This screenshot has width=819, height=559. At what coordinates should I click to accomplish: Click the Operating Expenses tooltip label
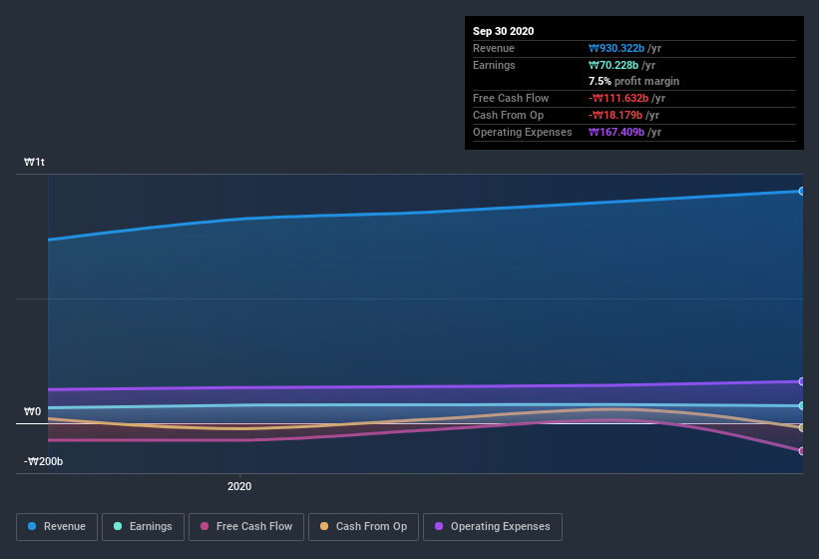[523, 132]
